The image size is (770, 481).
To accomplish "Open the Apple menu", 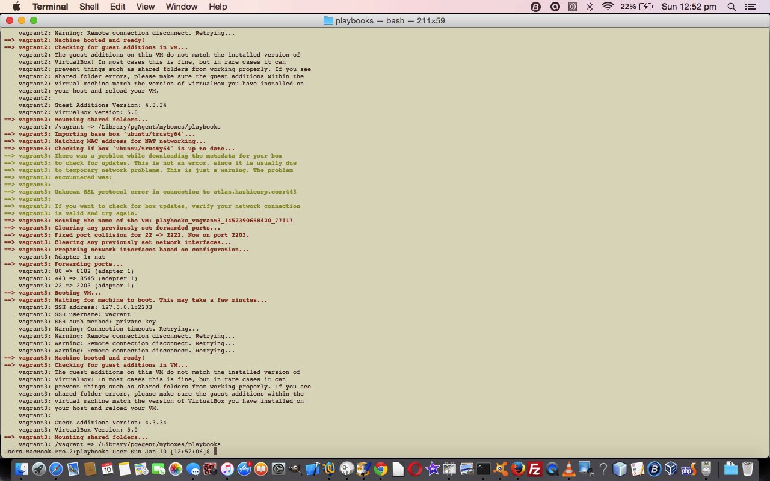I will pos(16,7).
